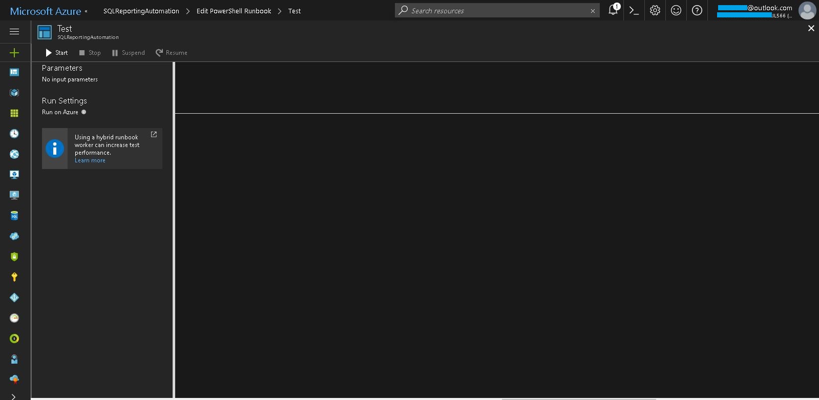Screen dimensions: 819x400
Task: Open the dropdown chevron beside Microsoft Azure
Action: 86,11
